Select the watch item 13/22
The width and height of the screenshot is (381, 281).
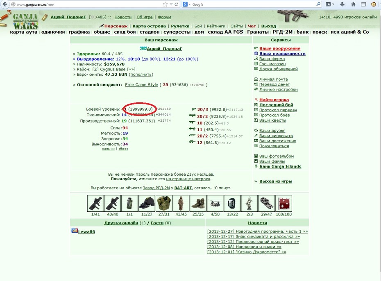coord(232,203)
